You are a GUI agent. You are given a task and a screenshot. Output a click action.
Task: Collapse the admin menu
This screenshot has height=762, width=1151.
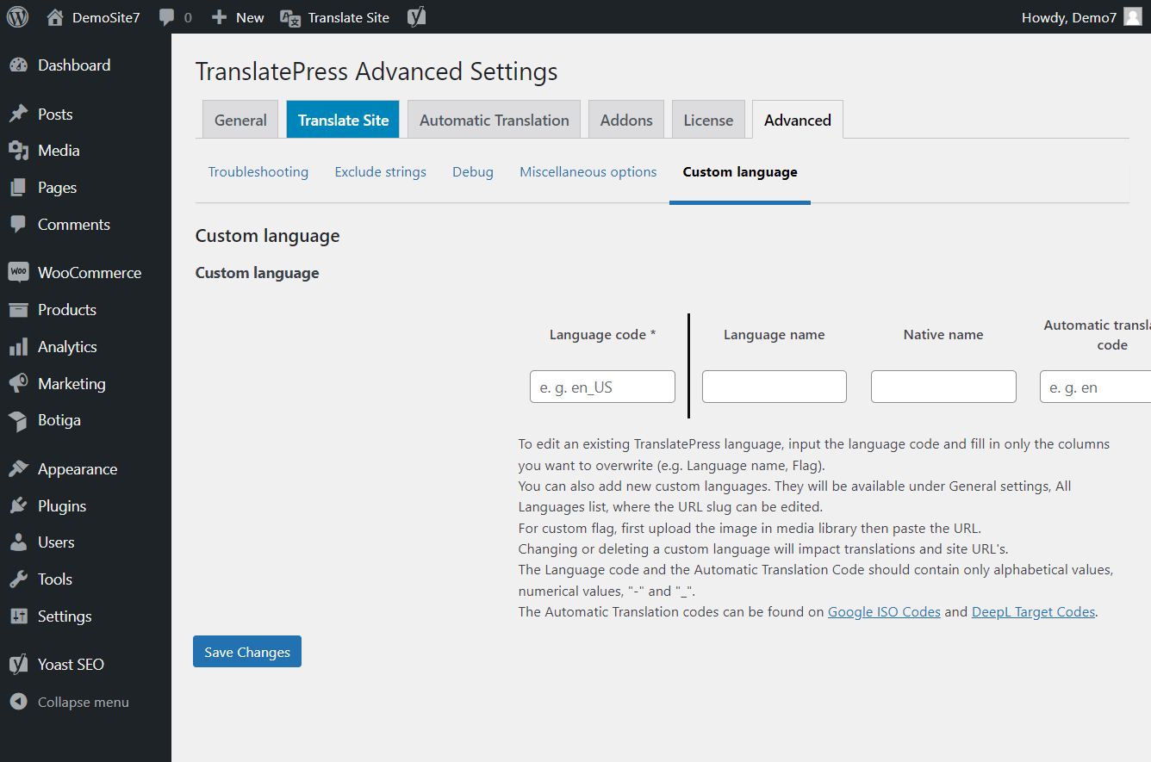(x=70, y=703)
